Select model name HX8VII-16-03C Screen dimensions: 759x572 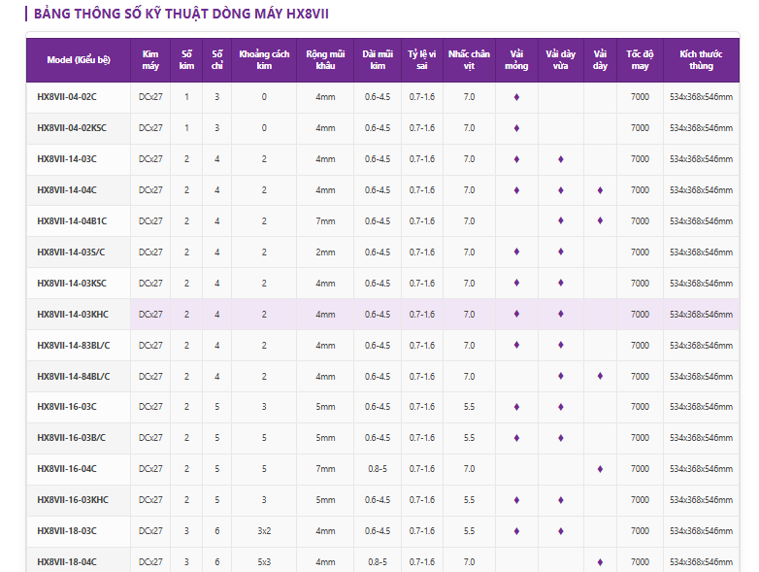click(x=67, y=406)
